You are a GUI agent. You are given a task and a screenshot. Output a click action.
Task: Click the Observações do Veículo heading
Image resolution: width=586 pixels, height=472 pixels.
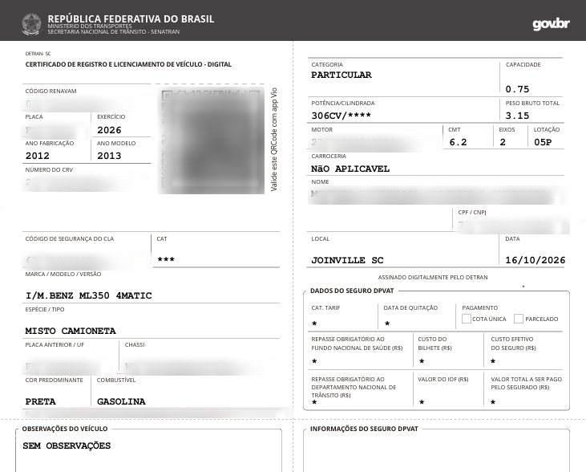[65, 429]
